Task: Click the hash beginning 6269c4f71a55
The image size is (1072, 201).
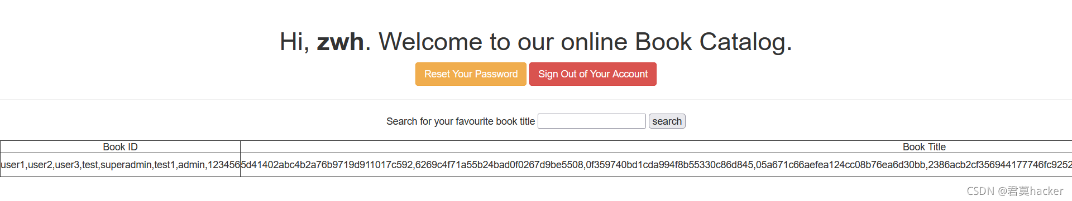Action: [x=499, y=165]
